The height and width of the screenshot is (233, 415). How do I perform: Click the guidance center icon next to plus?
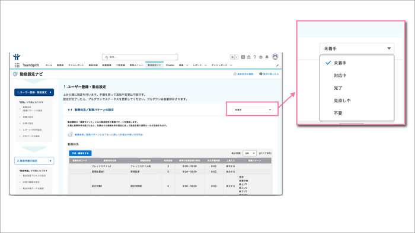click(249, 57)
